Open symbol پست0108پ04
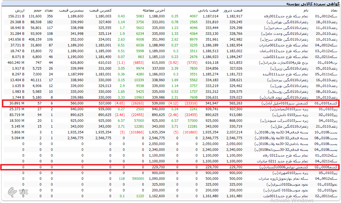The image size is (341, 203). click(x=326, y=150)
